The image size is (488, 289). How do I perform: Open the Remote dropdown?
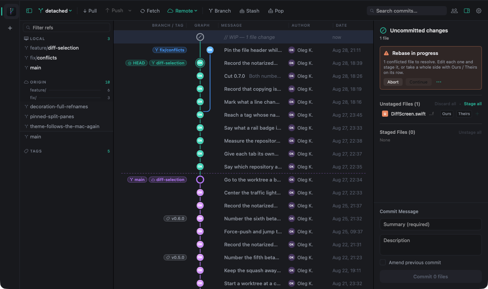(x=183, y=11)
